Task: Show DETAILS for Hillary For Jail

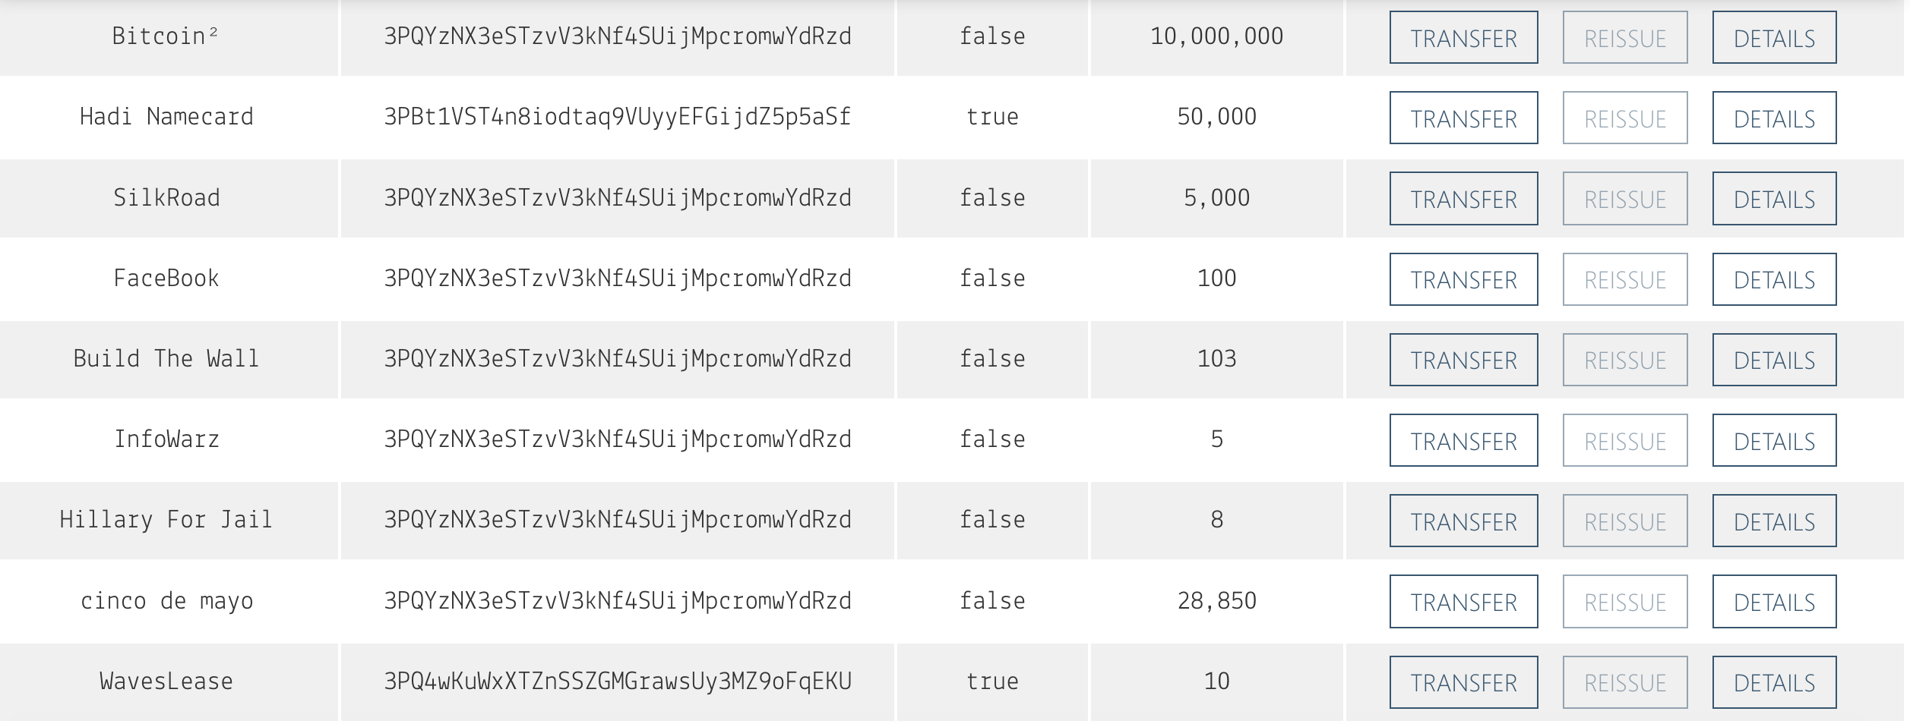Action: click(1774, 521)
